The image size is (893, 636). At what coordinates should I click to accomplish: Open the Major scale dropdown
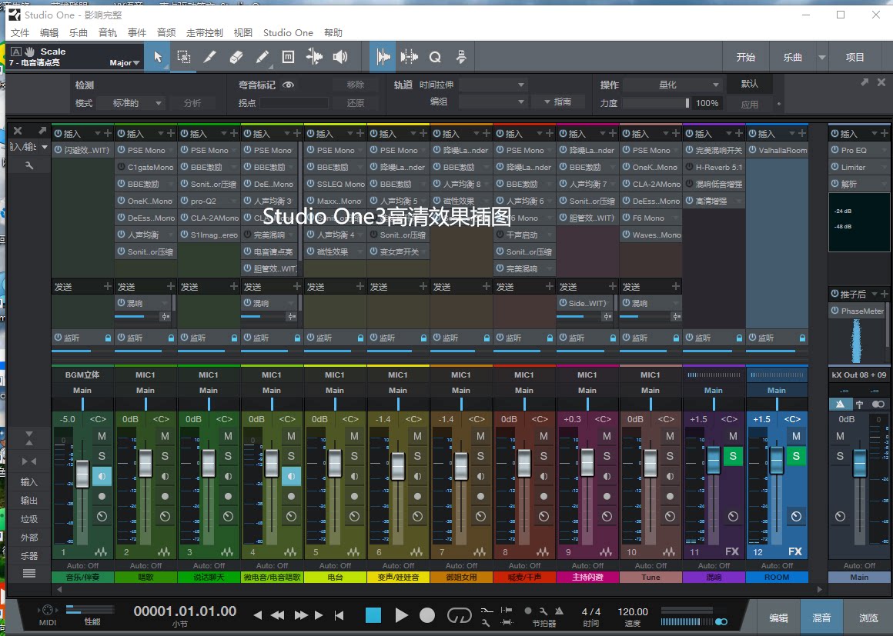coord(125,62)
